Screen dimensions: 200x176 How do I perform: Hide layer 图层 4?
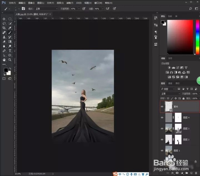[x=162, y=118]
